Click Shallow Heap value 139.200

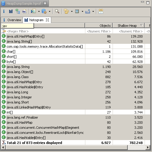click(137, 36)
